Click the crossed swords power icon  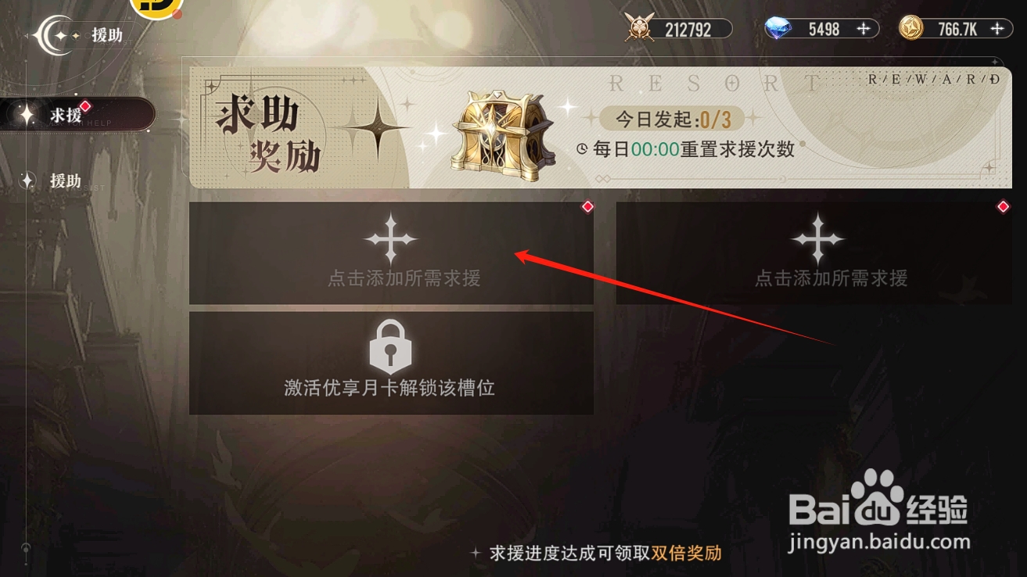point(640,29)
